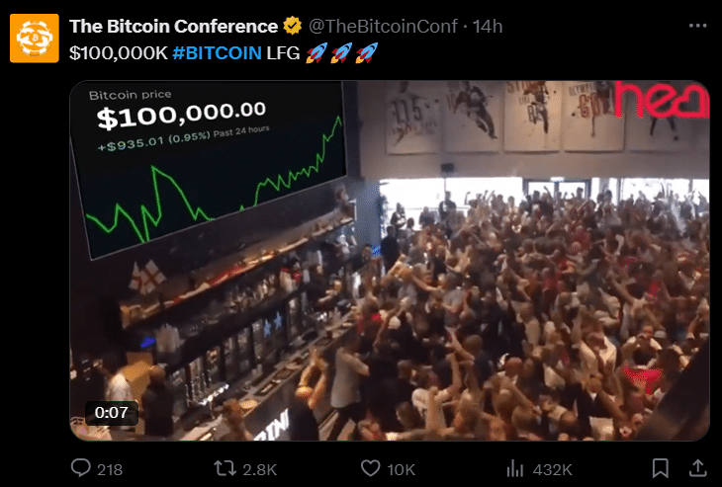Image resolution: width=722 pixels, height=487 pixels.
Task: Click the $100,000K post text
Action: coord(119,53)
